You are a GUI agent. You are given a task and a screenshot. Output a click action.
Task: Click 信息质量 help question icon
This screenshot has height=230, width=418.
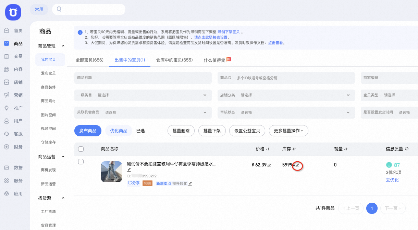(x=407, y=149)
